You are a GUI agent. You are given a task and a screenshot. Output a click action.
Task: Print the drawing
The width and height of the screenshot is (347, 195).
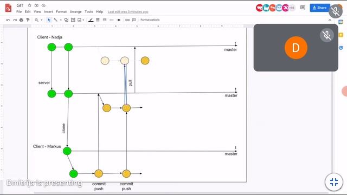point(21,20)
